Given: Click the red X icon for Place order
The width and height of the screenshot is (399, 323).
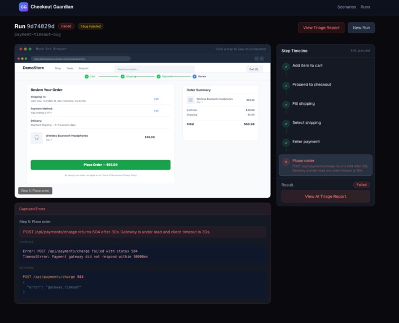Looking at the screenshot, I should tap(286, 162).
